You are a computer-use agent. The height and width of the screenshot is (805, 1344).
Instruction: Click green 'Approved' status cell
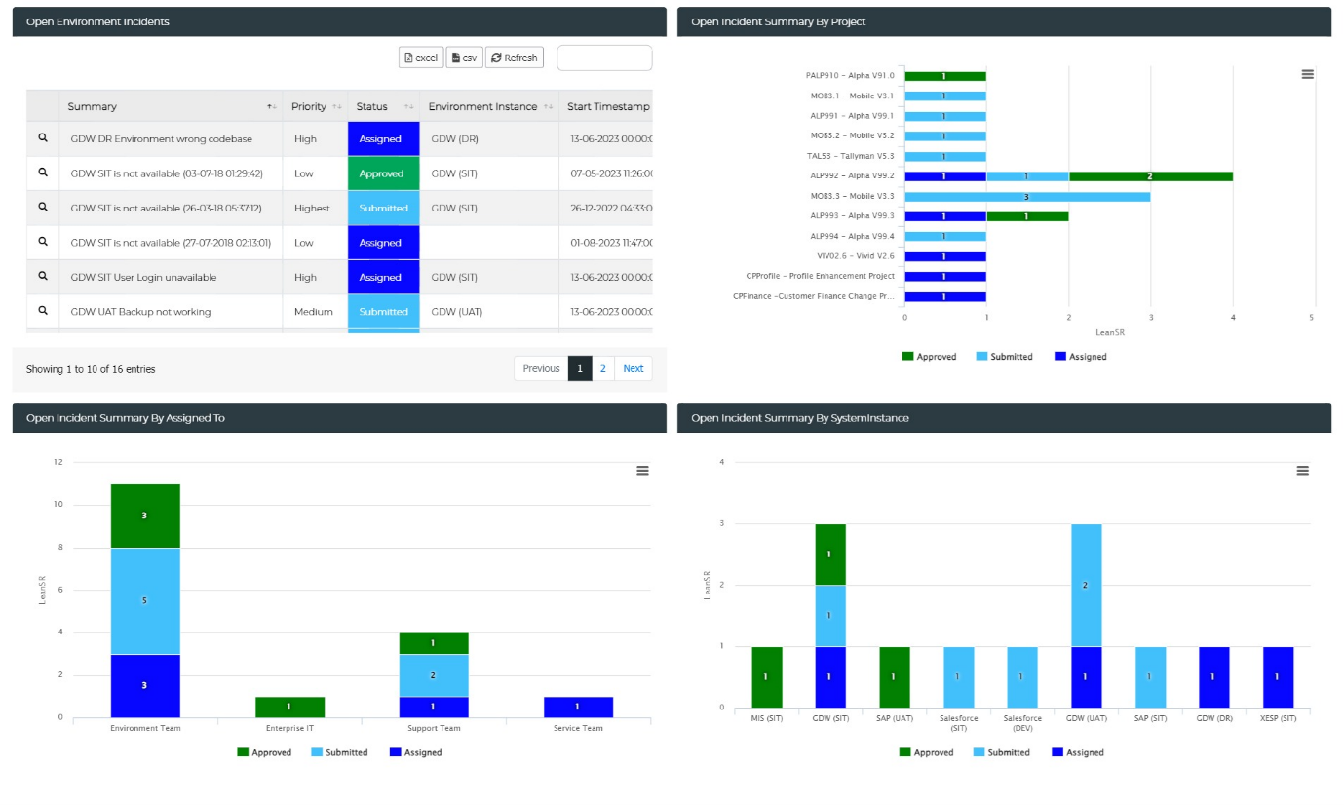pyautogui.click(x=383, y=173)
